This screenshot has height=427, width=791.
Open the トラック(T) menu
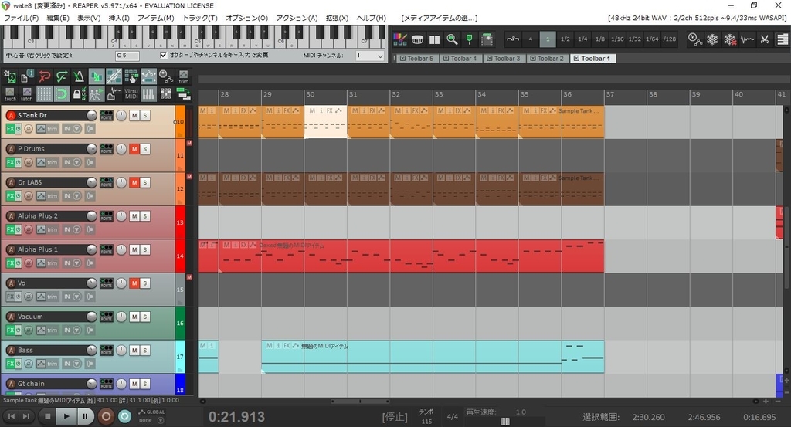(x=200, y=19)
